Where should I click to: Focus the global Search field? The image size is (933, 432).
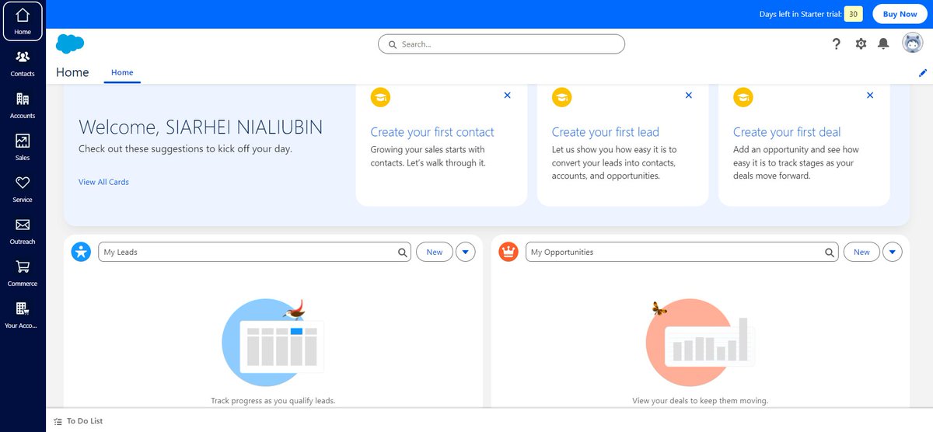(x=501, y=44)
